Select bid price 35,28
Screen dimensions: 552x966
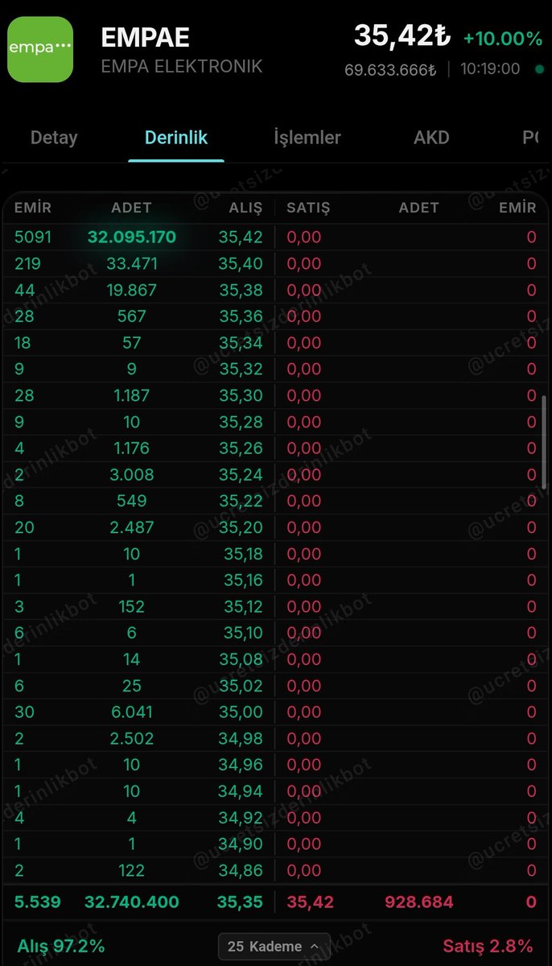click(241, 422)
